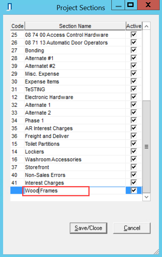Click the Wood Frames name field

56,191
